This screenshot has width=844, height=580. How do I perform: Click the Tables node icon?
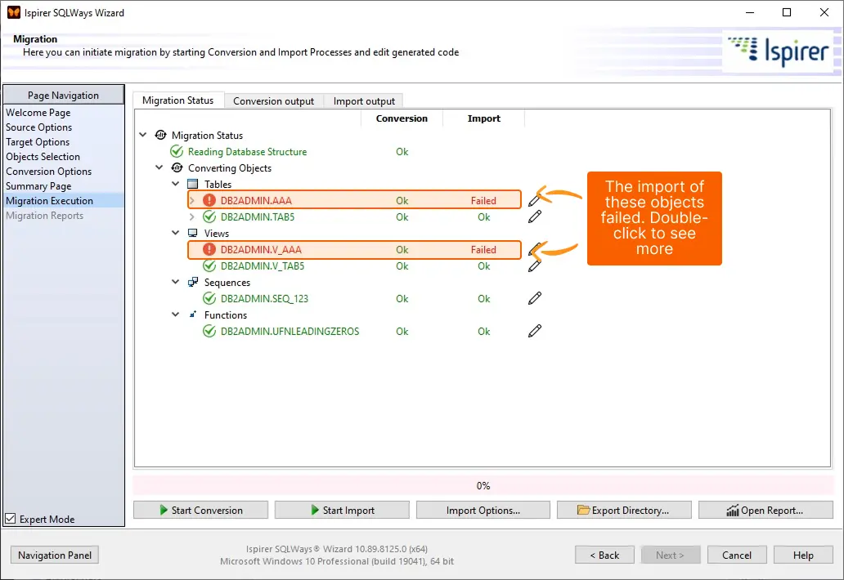(193, 184)
